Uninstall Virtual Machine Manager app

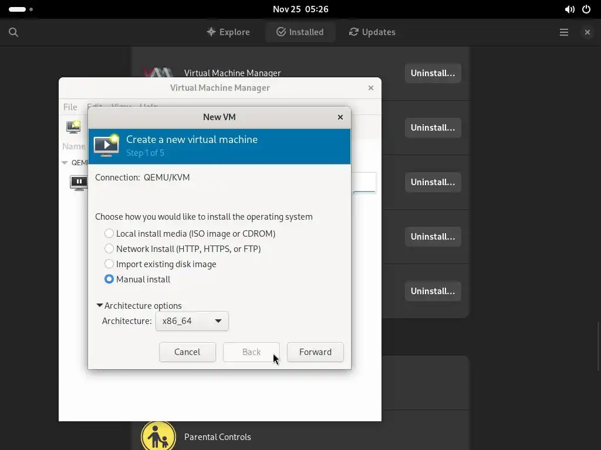(433, 73)
